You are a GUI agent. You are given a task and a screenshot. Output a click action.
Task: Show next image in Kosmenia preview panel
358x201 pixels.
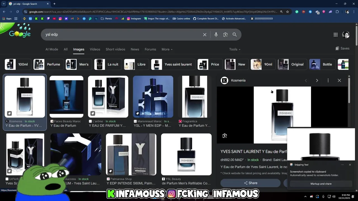click(317, 80)
